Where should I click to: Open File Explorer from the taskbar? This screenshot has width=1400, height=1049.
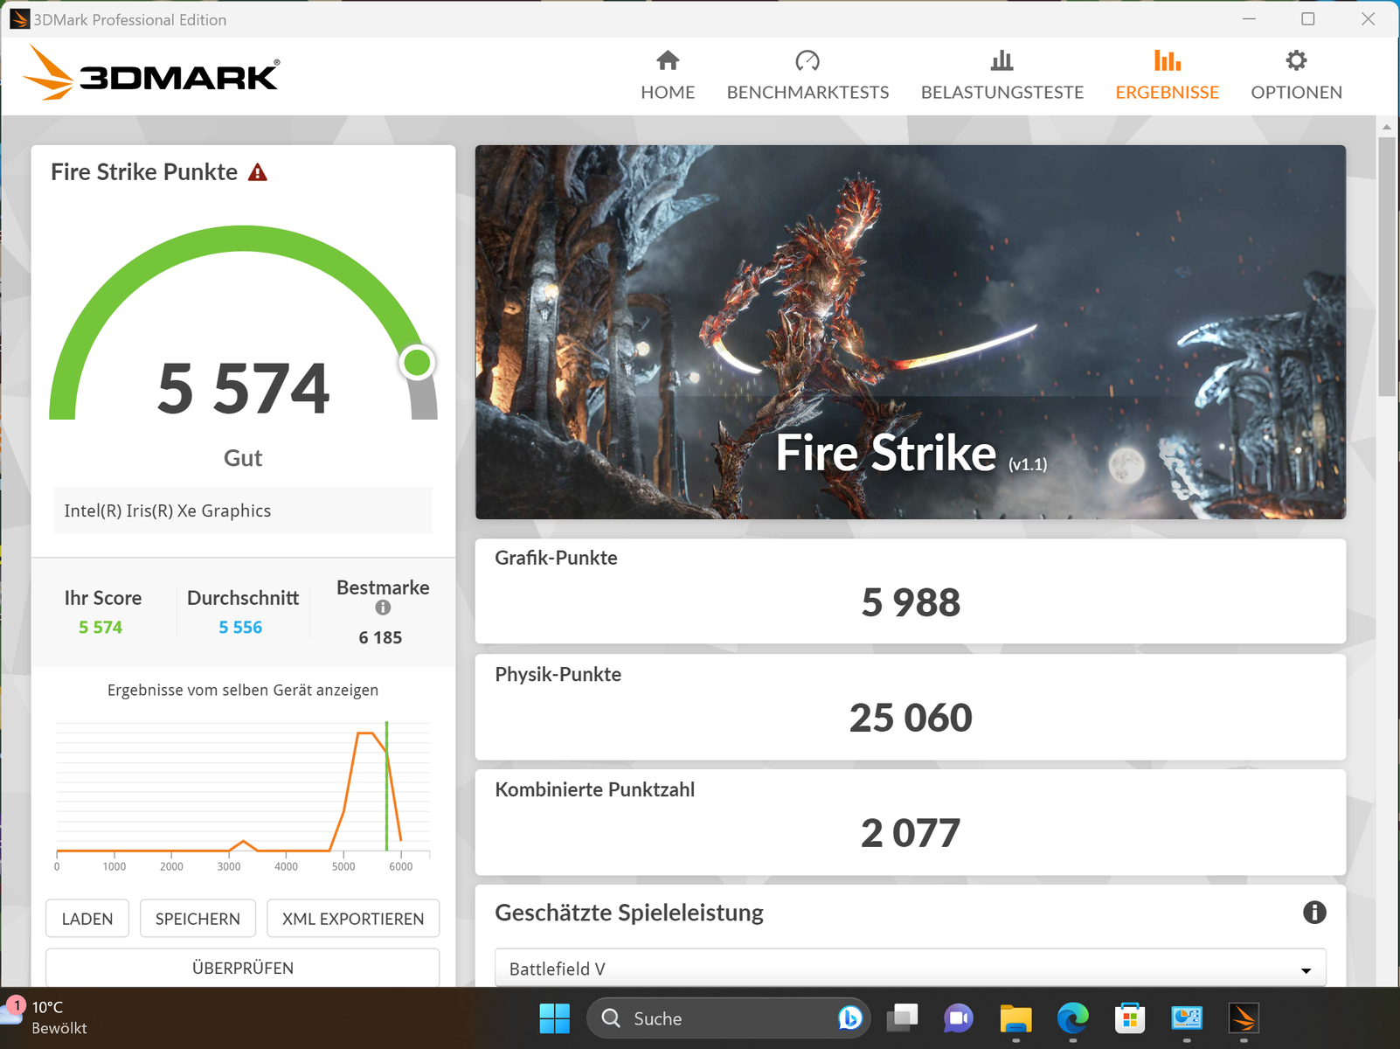click(x=1015, y=1018)
